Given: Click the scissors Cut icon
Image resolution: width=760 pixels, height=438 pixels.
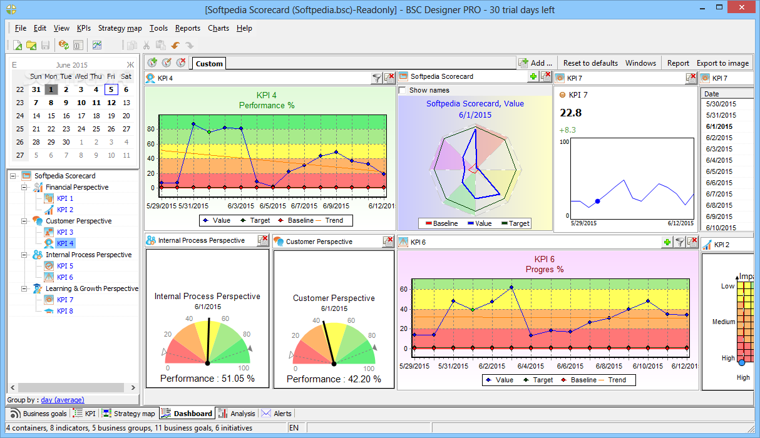Looking at the screenshot, I should (x=146, y=45).
